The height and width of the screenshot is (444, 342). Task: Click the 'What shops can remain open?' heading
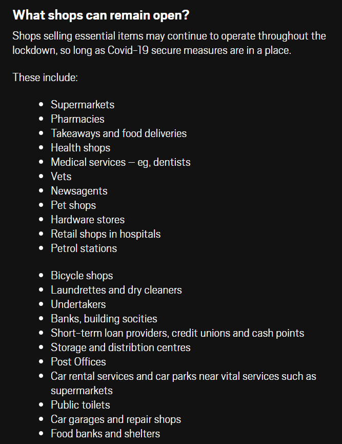click(x=101, y=15)
